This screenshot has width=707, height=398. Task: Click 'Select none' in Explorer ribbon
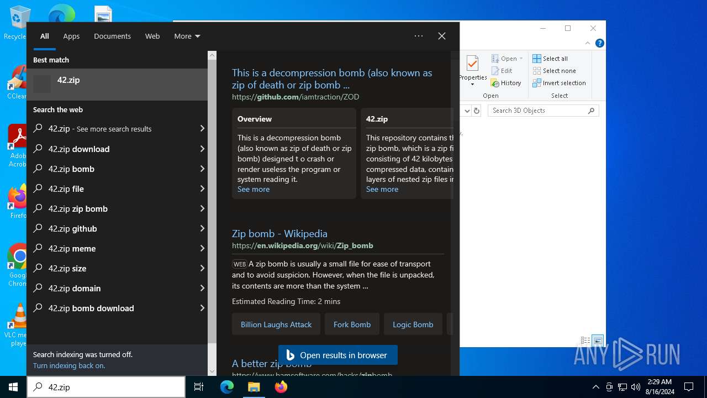pyautogui.click(x=554, y=71)
